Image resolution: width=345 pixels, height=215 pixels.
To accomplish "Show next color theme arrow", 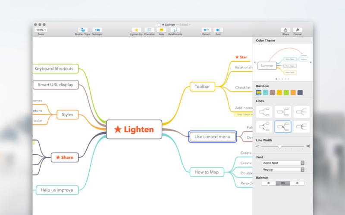I will [310, 62].
